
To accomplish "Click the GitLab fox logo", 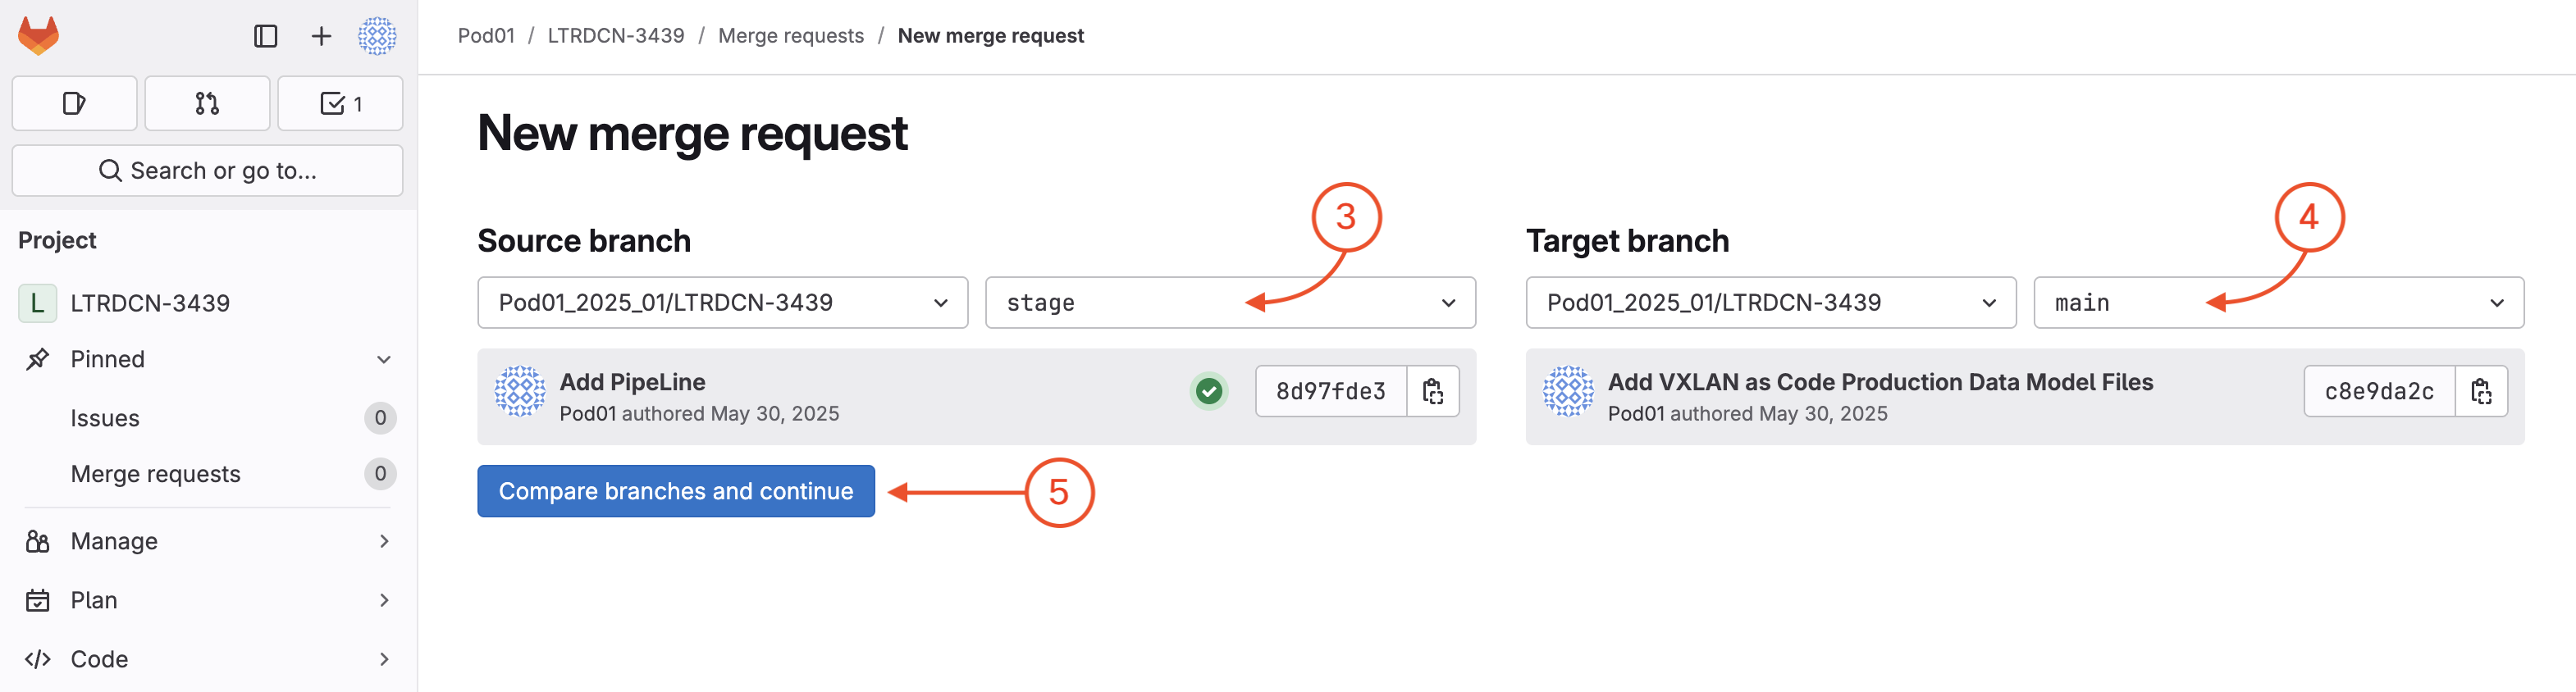I will tap(39, 36).
